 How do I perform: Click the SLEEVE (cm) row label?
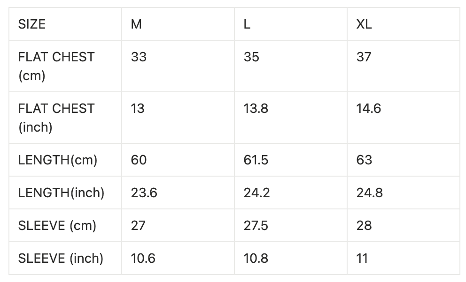[57, 226]
